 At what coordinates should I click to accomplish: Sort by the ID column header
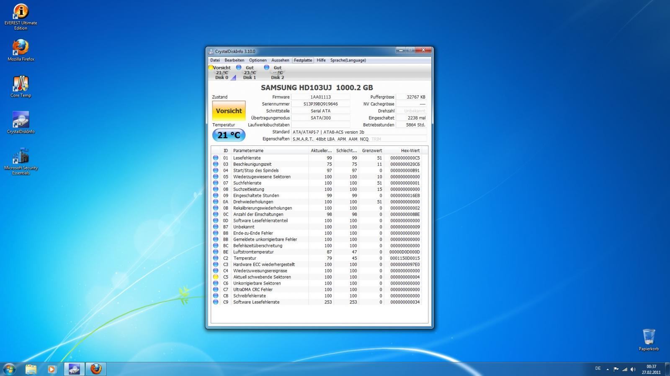[x=226, y=150]
